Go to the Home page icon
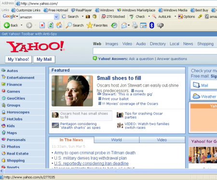The height and width of the screenshot is (180, 217). click(59, 25)
